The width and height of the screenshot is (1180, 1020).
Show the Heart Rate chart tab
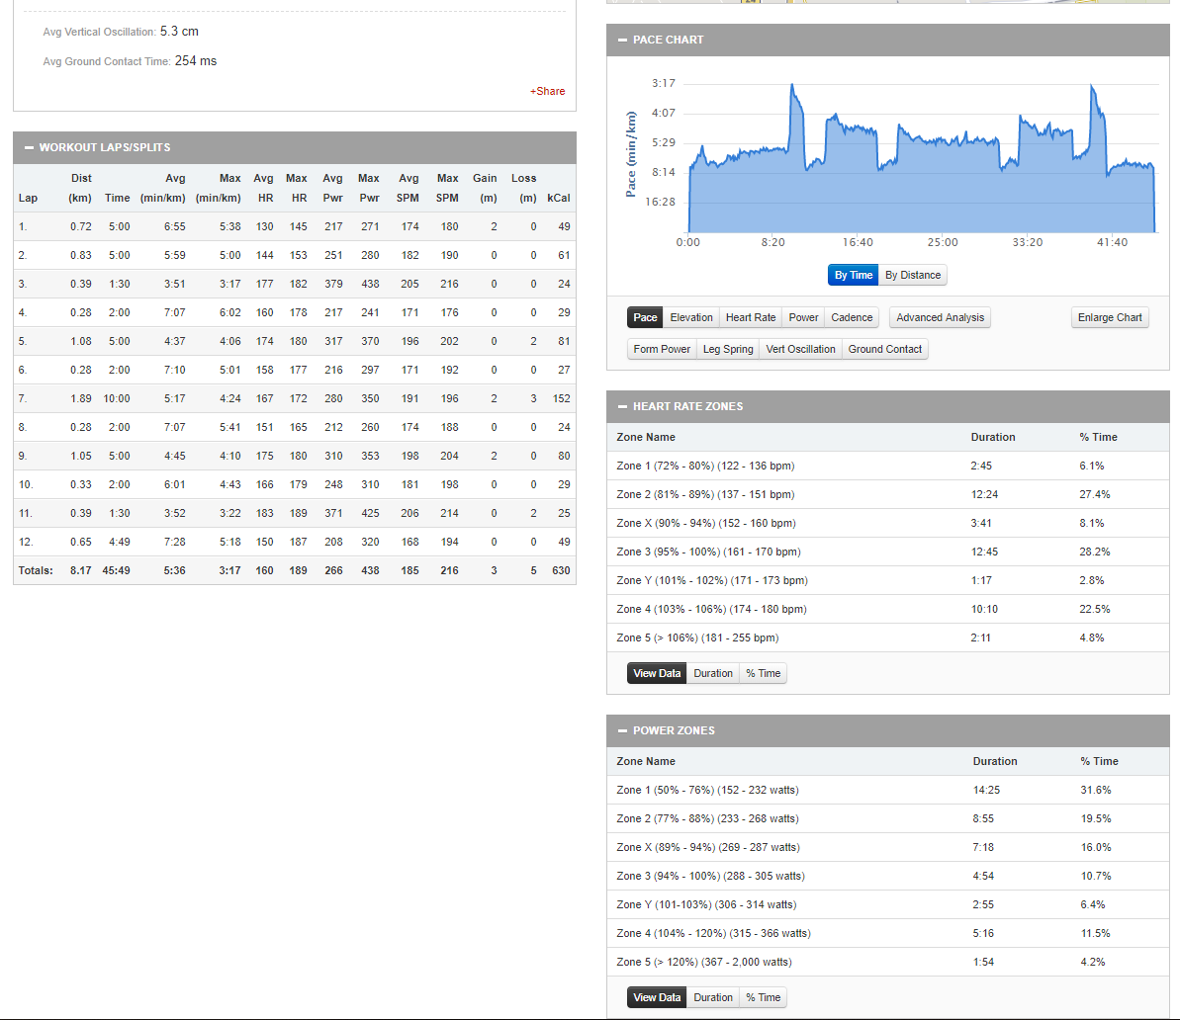coord(750,317)
